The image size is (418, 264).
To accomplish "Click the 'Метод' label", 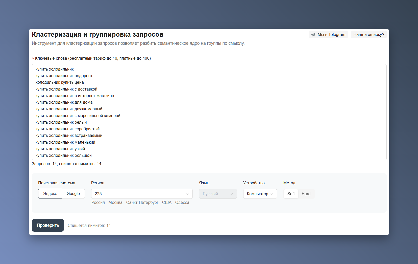I will point(289,183).
